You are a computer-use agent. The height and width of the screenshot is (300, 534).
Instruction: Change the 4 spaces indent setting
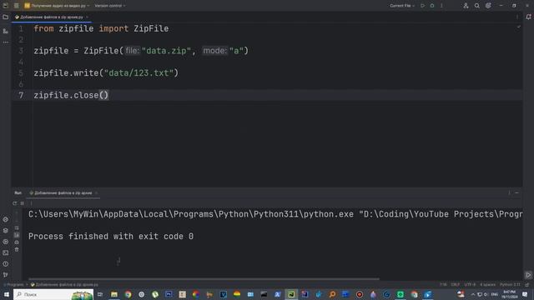(x=487, y=285)
